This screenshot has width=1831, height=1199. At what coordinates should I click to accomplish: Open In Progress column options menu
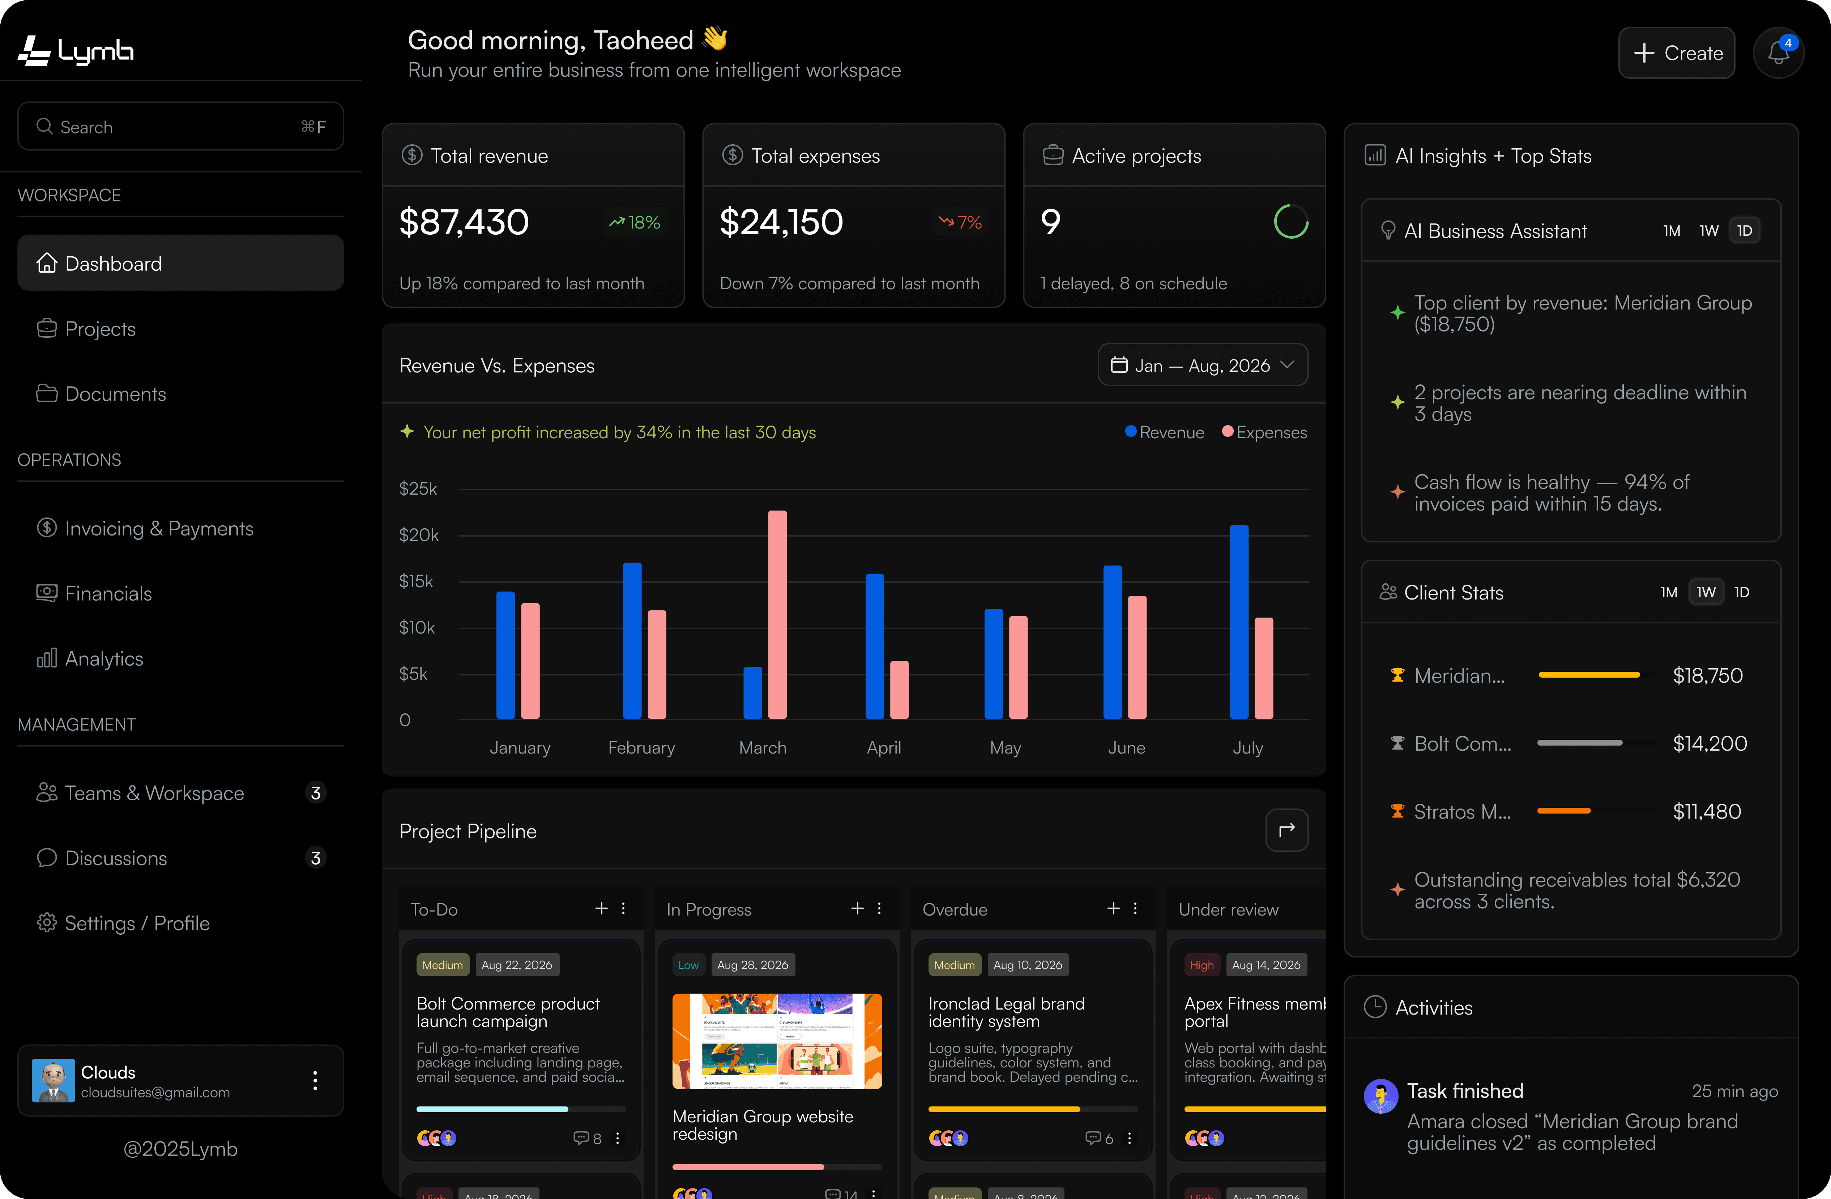point(879,909)
